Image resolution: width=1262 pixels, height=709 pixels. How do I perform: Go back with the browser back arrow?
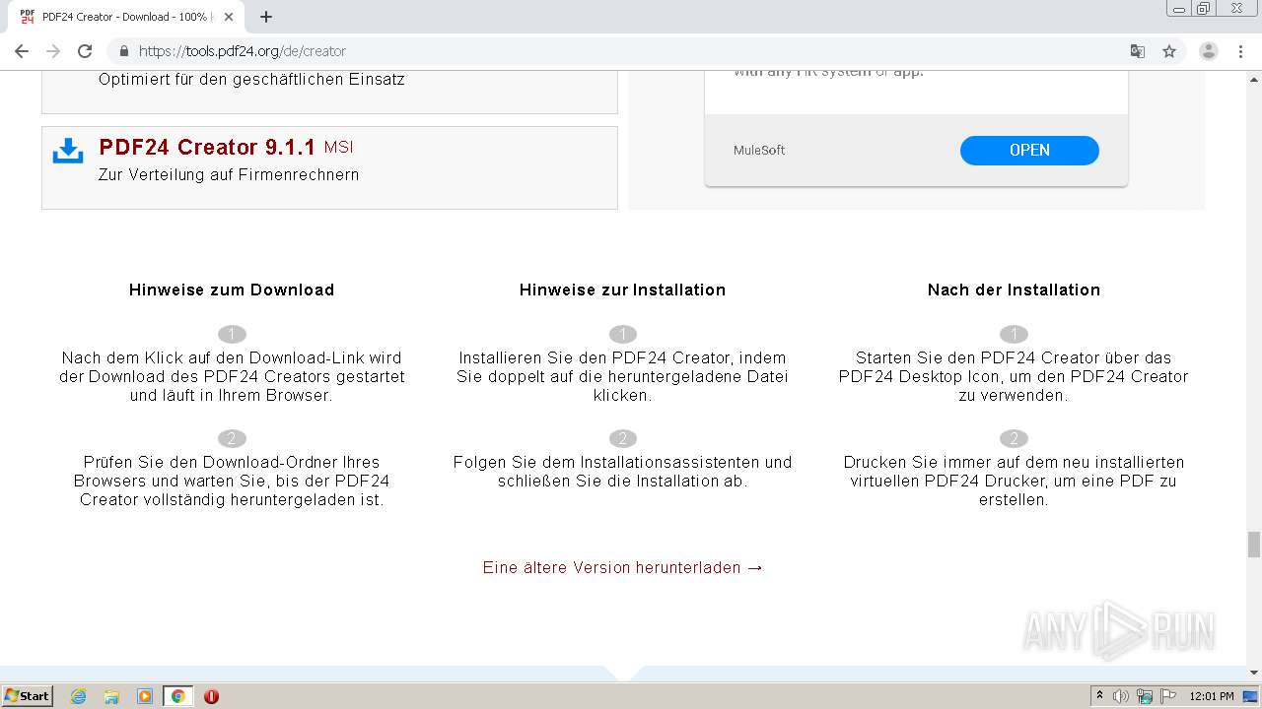(x=22, y=51)
